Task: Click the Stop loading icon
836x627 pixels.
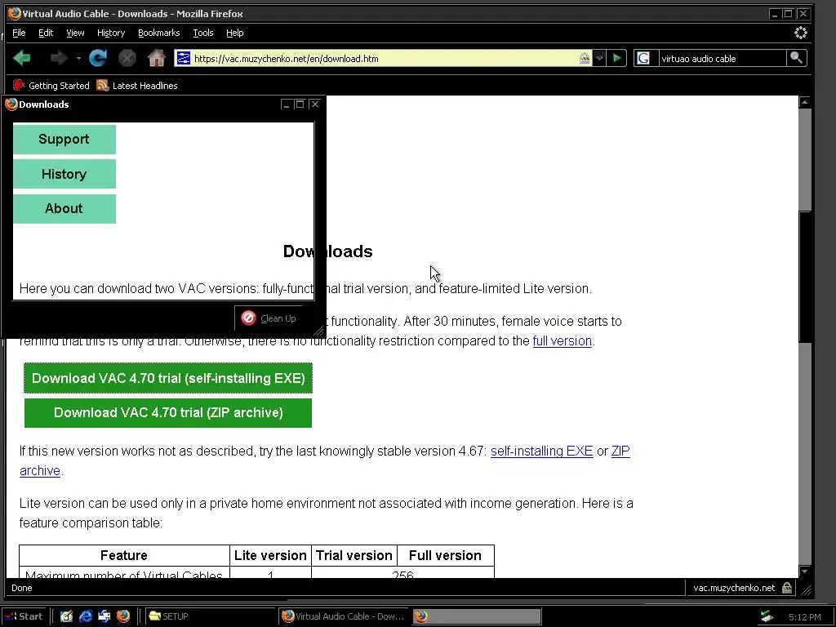Action: pyautogui.click(x=127, y=58)
